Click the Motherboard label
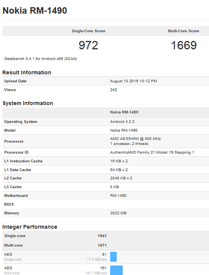 tap(16, 196)
